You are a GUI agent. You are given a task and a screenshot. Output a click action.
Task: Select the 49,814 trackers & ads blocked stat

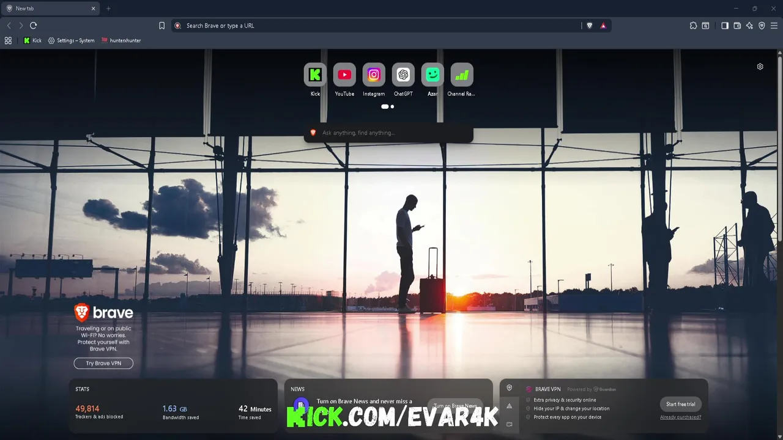click(x=99, y=412)
